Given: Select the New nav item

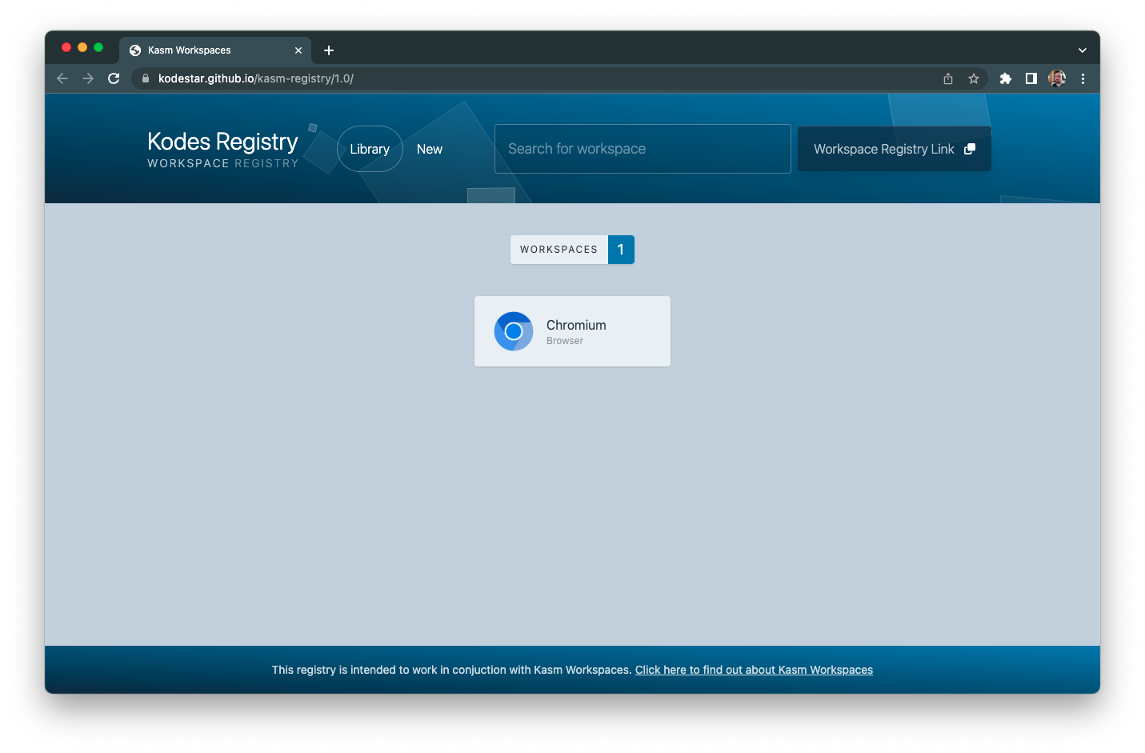Looking at the screenshot, I should pos(430,149).
